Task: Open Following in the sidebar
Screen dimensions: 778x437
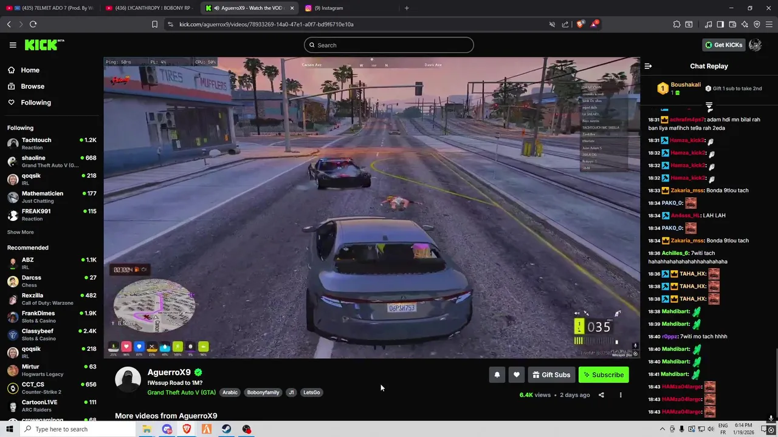Action: 36,103
